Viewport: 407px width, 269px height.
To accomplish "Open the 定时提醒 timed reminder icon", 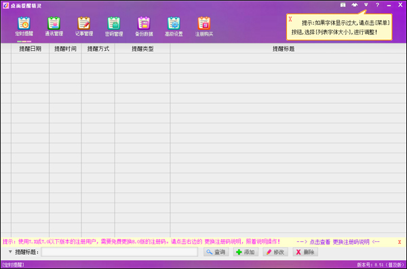I will coord(24,26).
